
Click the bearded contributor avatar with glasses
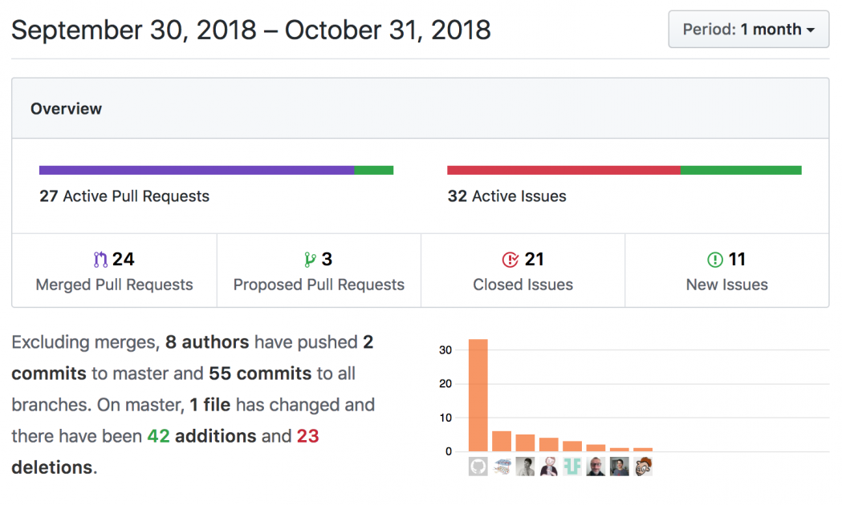pyautogui.click(x=596, y=466)
